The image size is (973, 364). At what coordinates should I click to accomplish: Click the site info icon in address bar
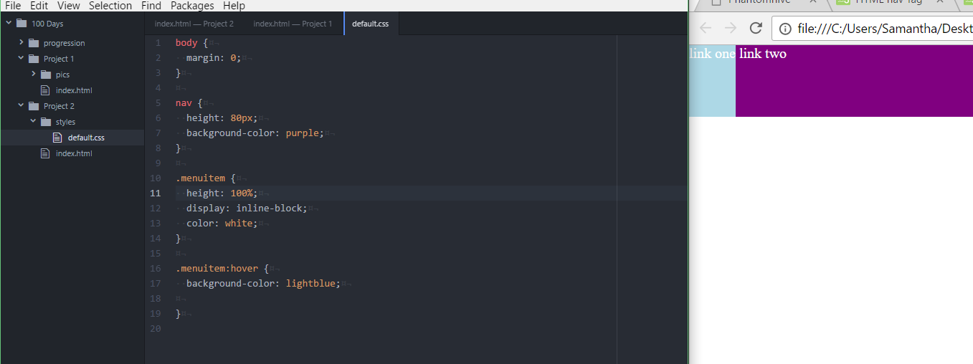(785, 29)
